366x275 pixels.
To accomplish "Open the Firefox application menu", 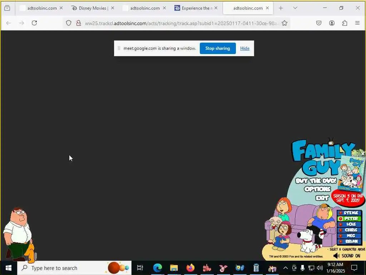I will [357, 23].
